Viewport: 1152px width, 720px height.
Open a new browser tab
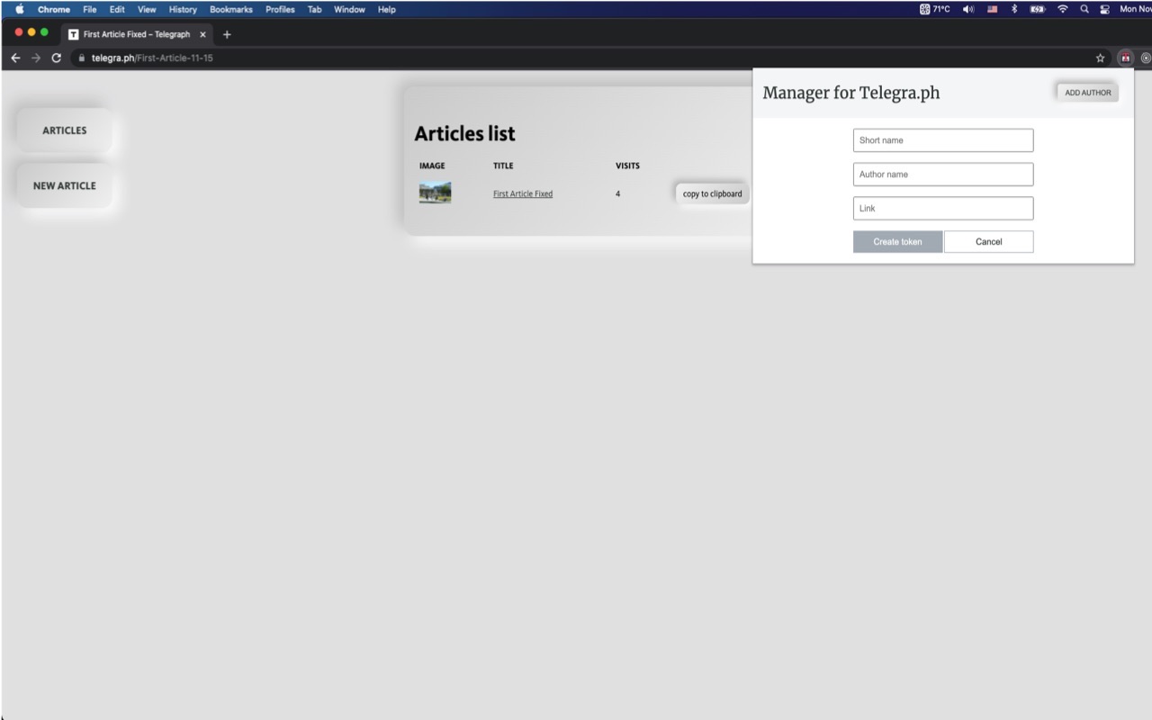click(x=227, y=34)
